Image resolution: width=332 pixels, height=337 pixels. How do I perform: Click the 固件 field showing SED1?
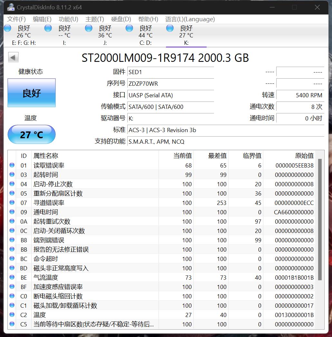(171, 72)
